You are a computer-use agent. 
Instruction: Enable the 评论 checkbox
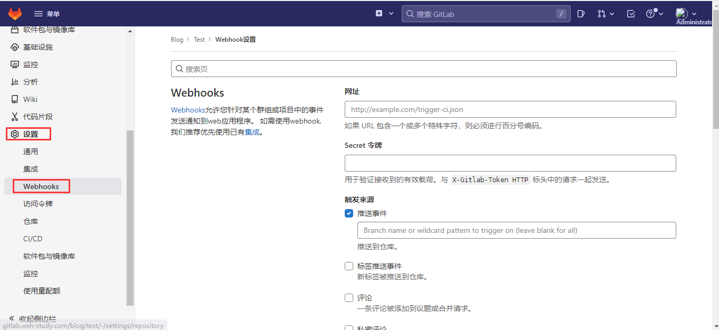[349, 298]
